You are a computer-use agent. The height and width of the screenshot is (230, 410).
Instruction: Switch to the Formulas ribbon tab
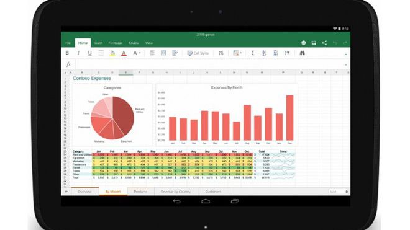[116, 43]
